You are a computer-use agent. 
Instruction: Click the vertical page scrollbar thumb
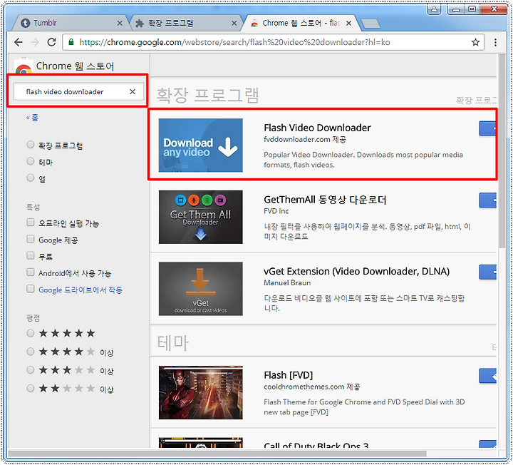pyautogui.click(x=502, y=150)
